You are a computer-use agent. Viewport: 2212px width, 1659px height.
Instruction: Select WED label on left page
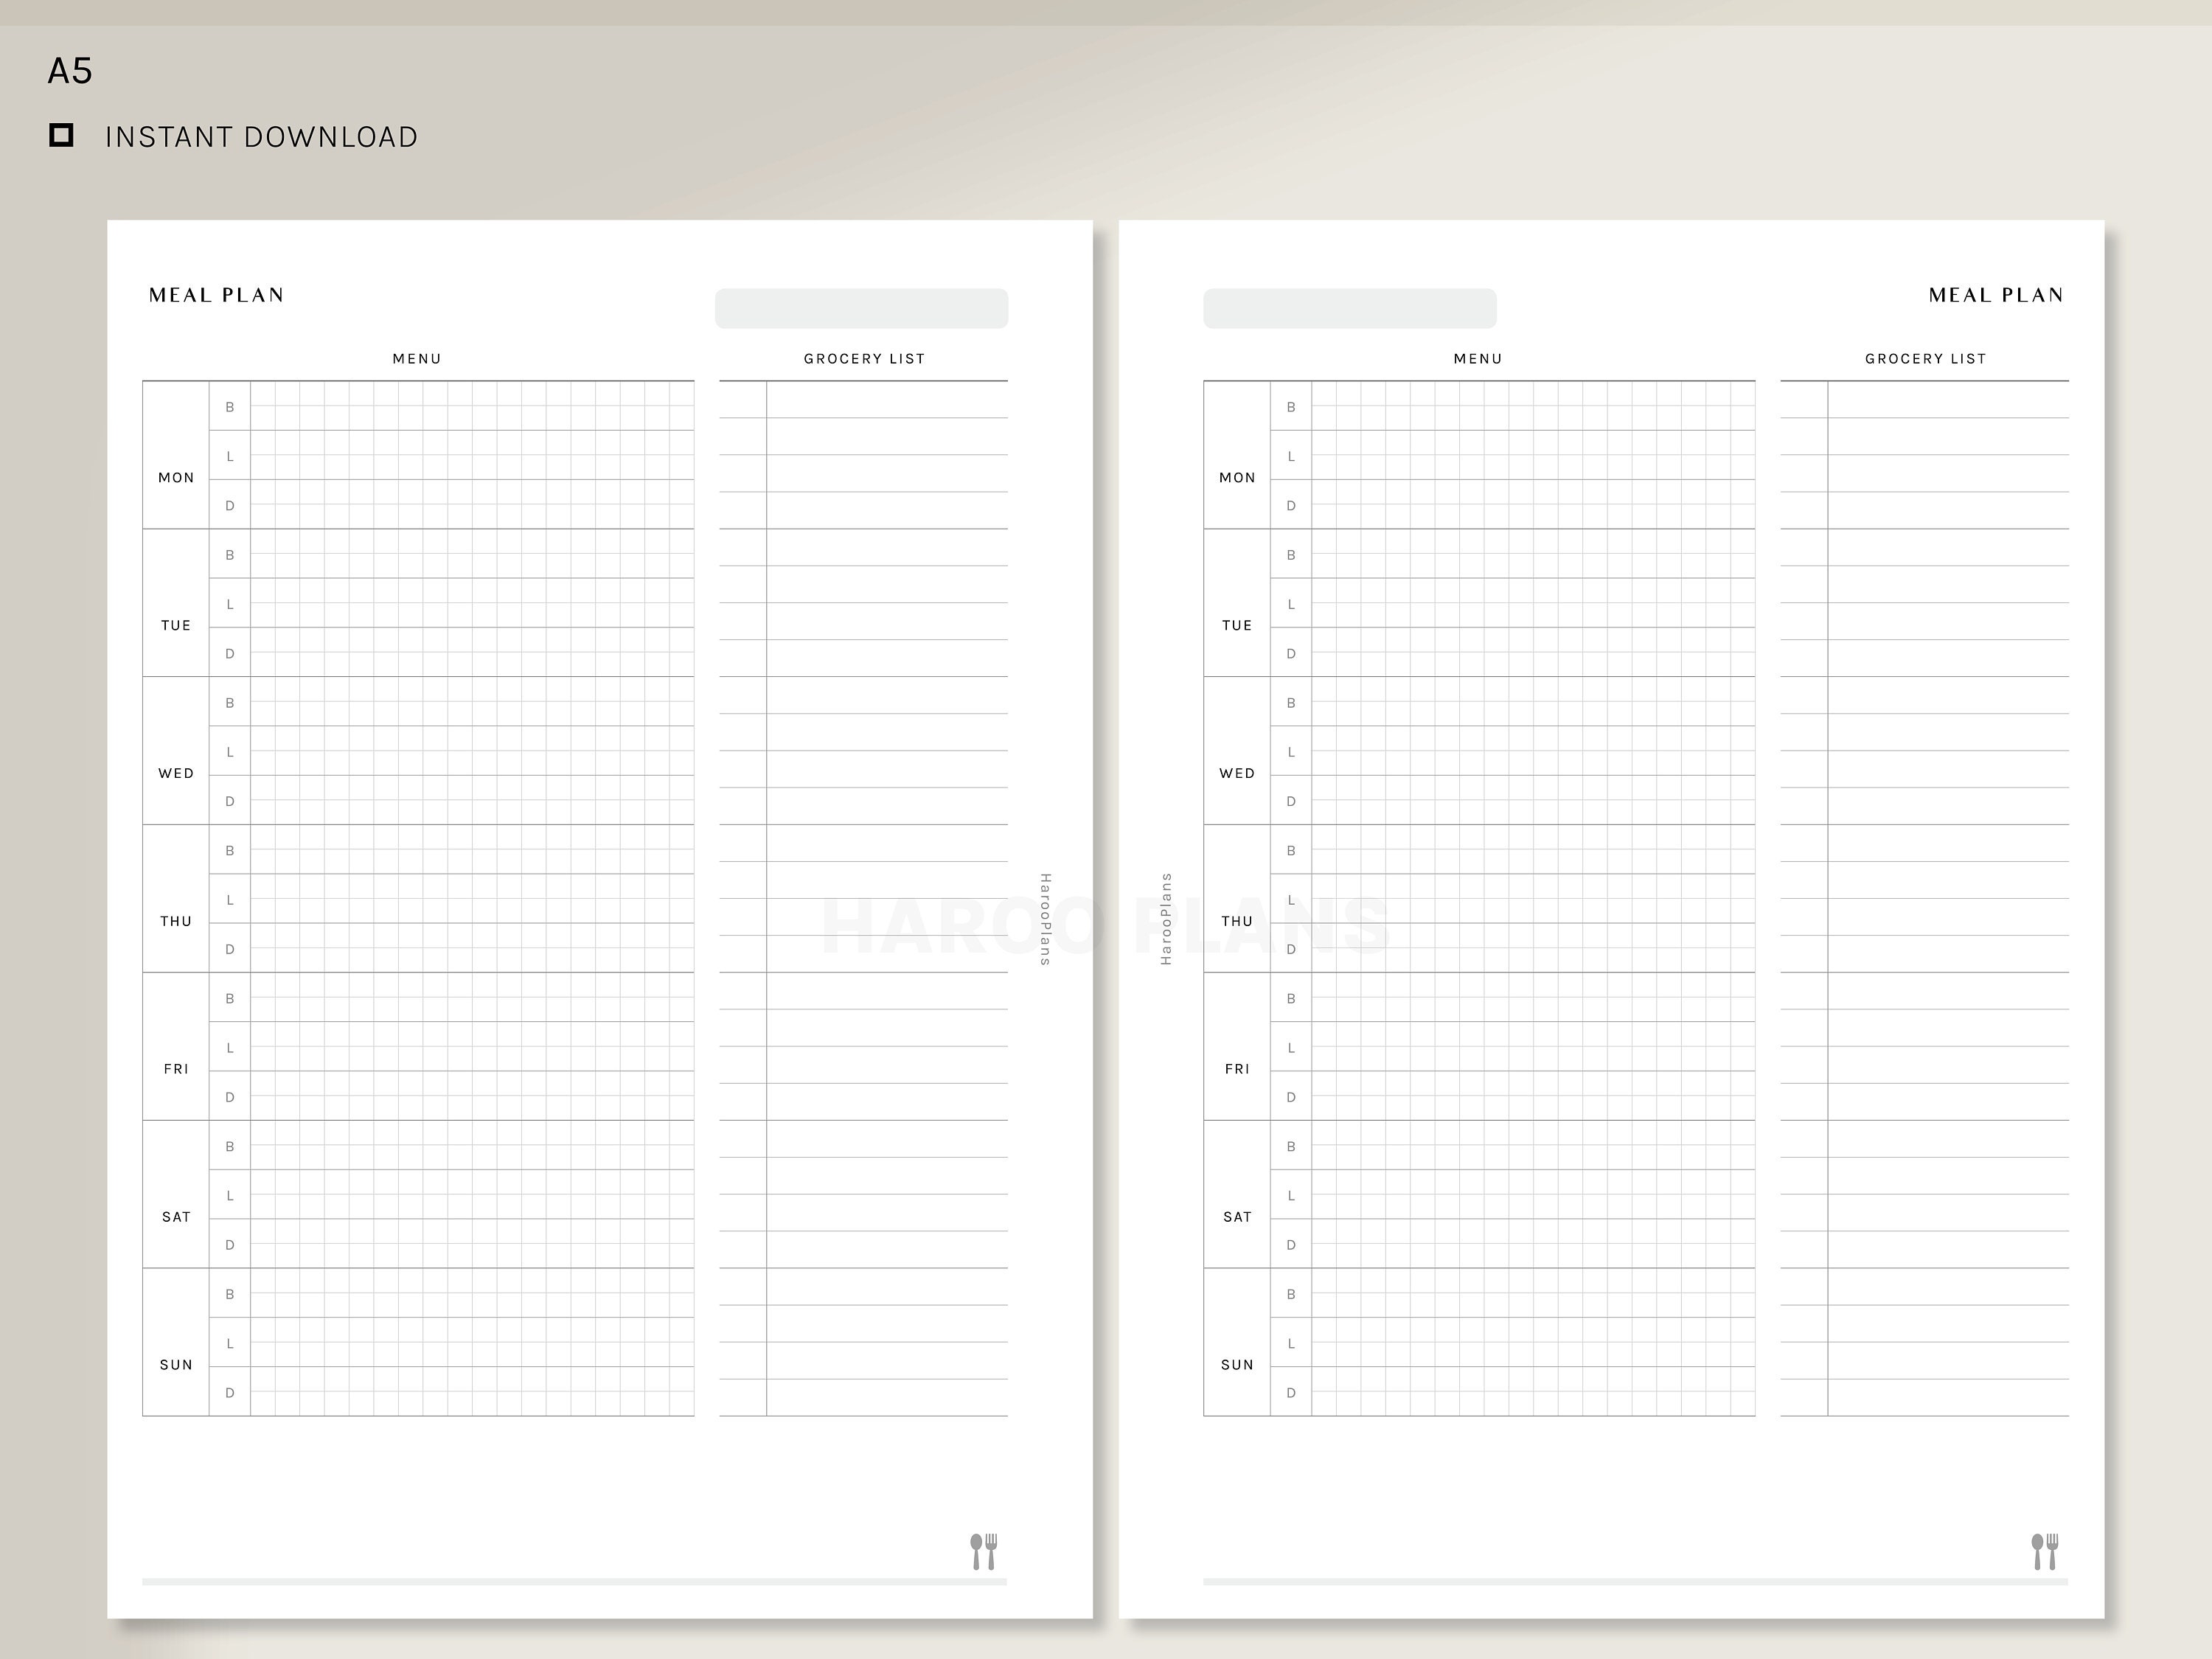point(176,774)
